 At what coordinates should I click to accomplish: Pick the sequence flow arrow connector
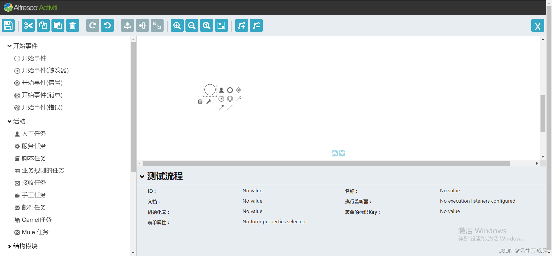pos(221,107)
